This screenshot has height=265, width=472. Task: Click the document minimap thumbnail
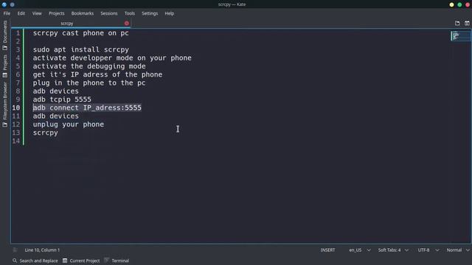[460, 36]
